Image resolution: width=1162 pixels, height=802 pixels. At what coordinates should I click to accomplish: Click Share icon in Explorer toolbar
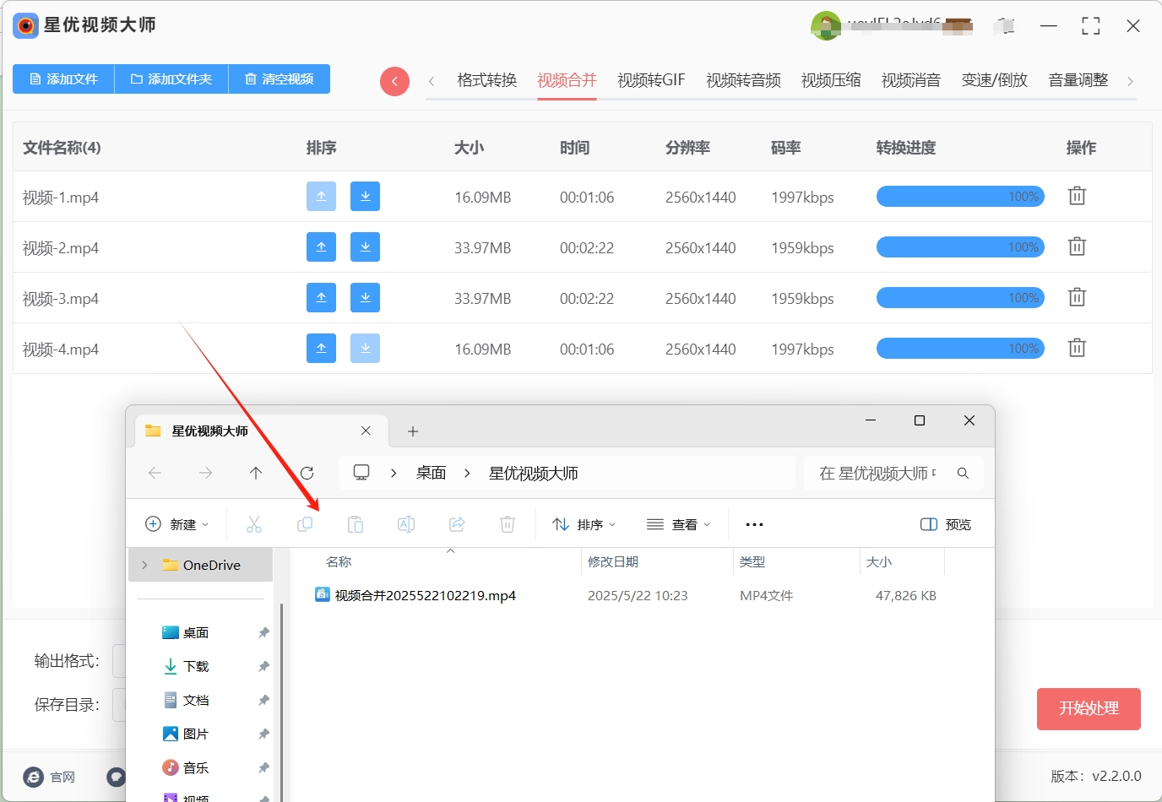pyautogui.click(x=457, y=524)
